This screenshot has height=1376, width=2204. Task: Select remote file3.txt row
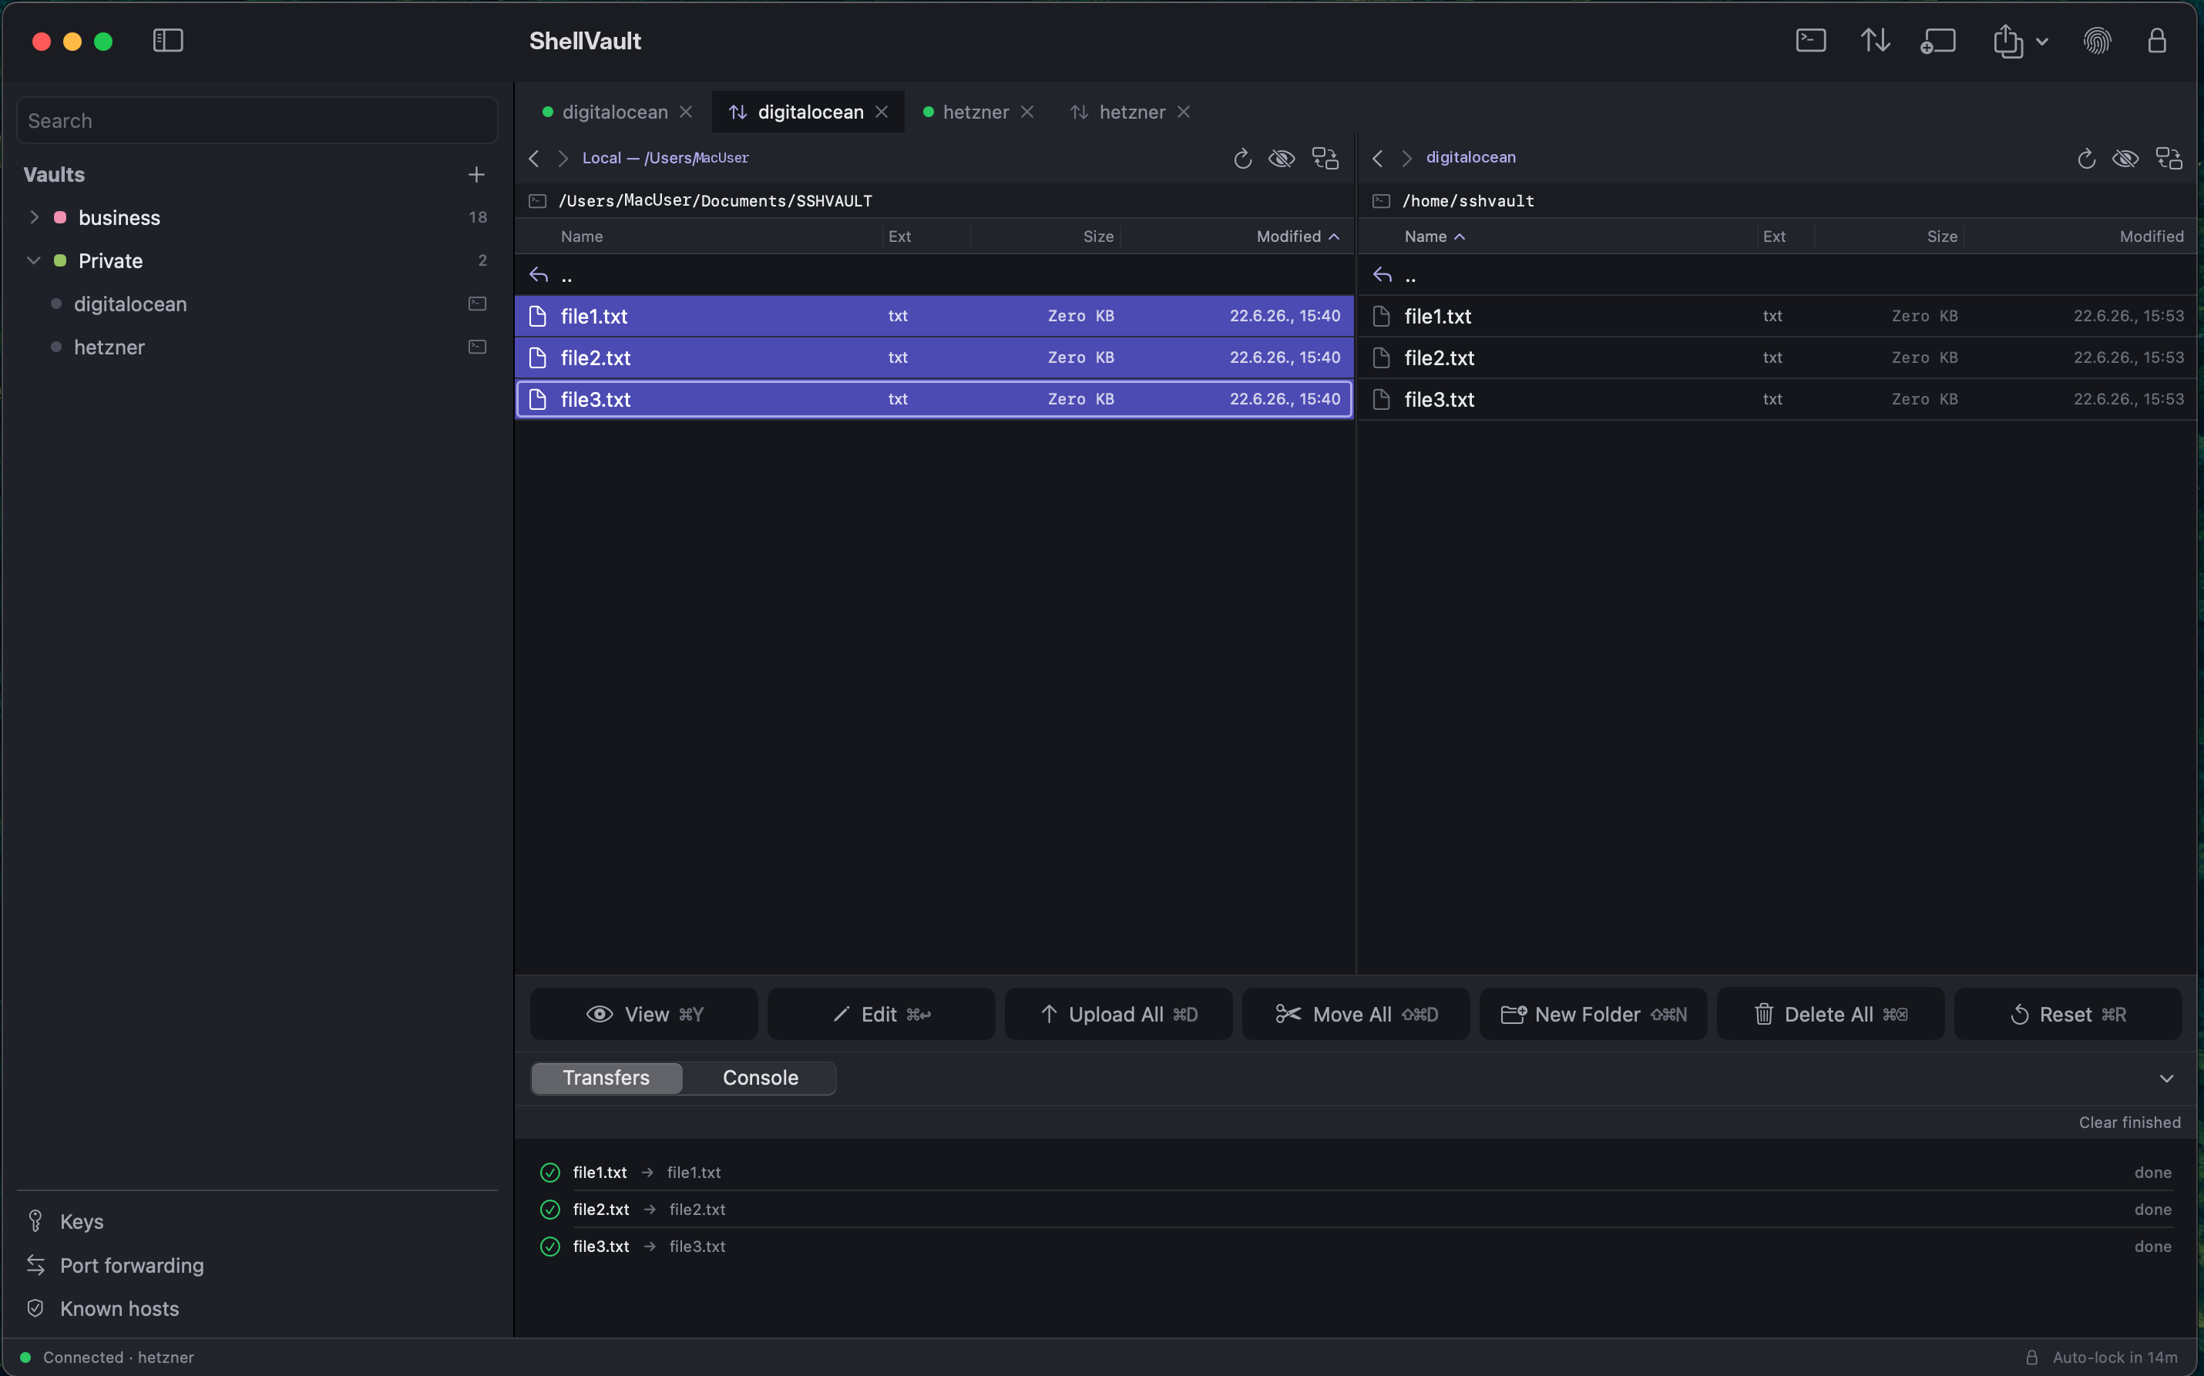click(x=1777, y=400)
